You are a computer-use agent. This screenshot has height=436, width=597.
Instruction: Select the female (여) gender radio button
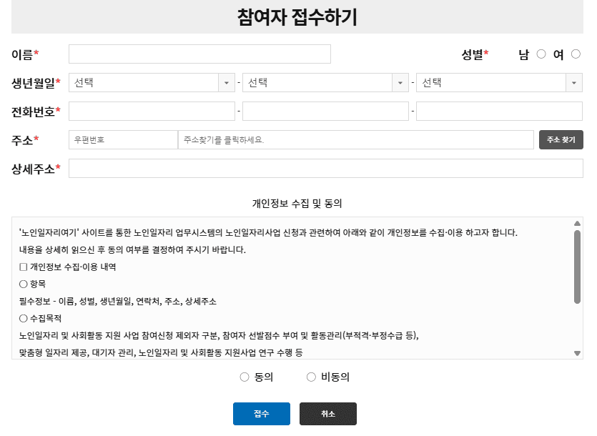[x=576, y=54]
